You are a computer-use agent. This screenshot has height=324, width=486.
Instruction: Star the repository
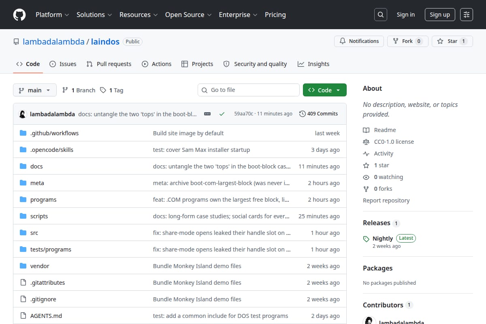tap(452, 41)
